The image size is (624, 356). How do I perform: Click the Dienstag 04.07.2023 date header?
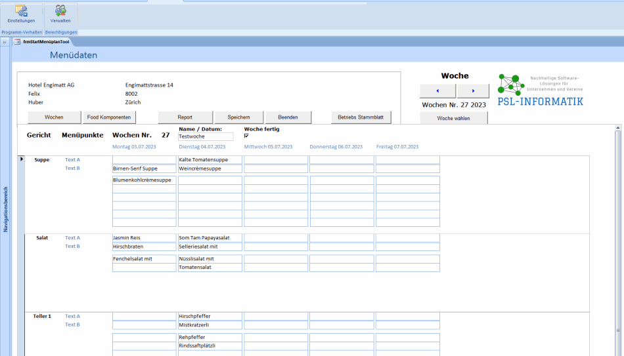[x=202, y=147]
